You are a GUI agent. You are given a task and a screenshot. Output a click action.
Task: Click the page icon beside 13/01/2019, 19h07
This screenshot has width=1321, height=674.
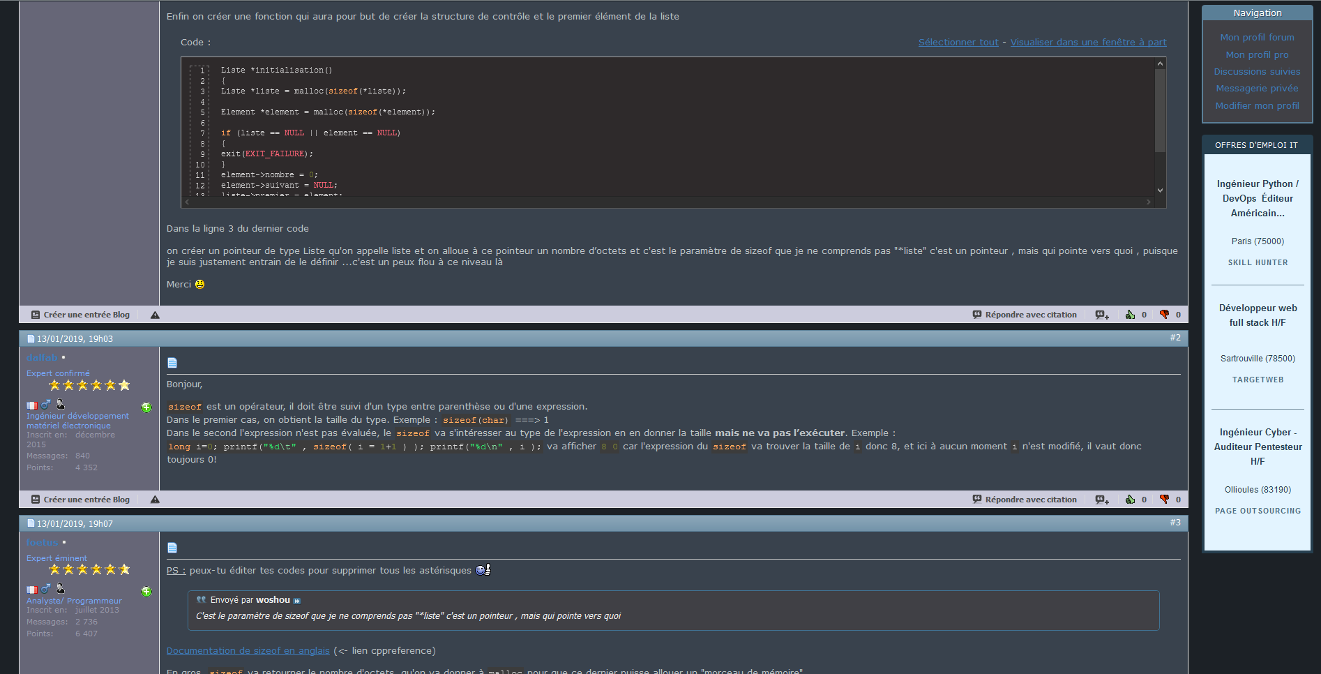[x=31, y=523]
